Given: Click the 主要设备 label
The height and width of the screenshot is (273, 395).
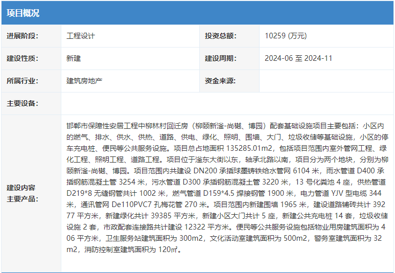Looking at the screenshot, I should (x=22, y=103).
